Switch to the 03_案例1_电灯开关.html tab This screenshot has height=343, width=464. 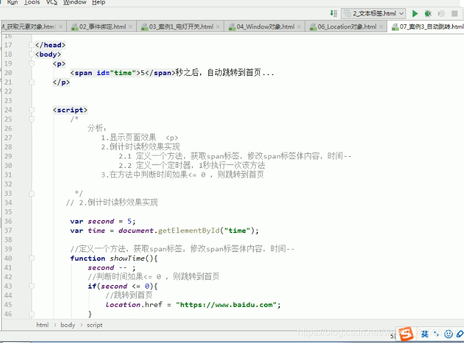pyautogui.click(x=181, y=27)
